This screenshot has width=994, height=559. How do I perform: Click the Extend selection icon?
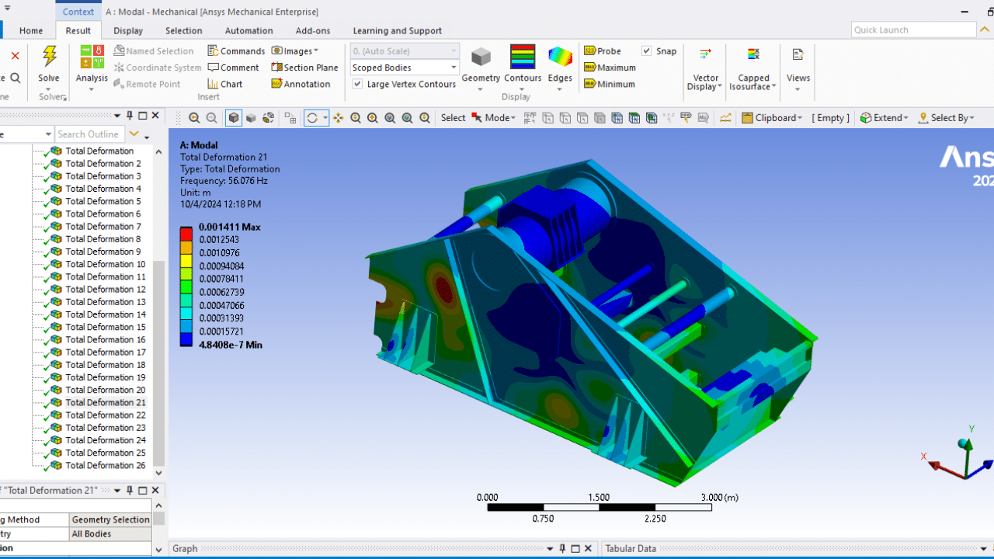[x=865, y=118]
